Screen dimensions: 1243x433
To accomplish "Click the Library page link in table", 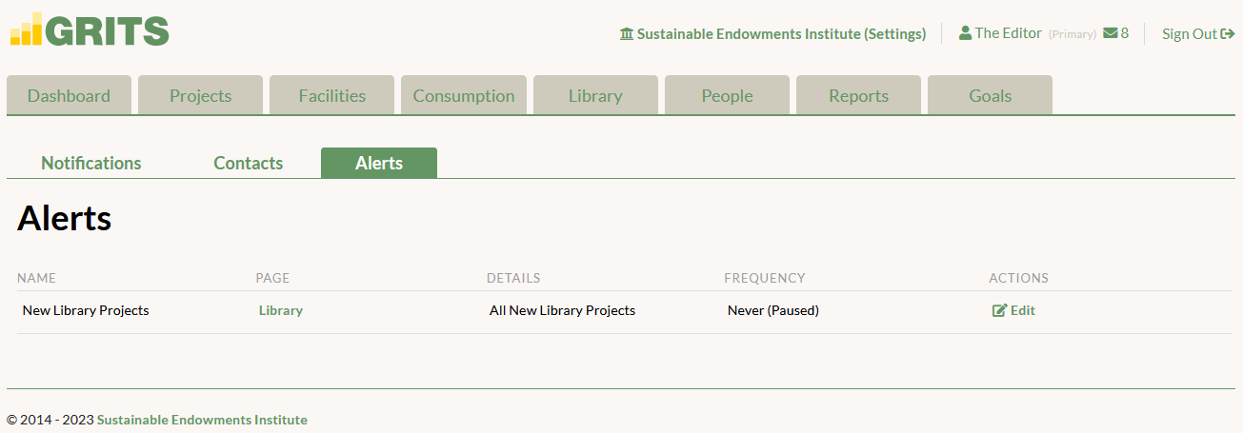I will [x=281, y=310].
